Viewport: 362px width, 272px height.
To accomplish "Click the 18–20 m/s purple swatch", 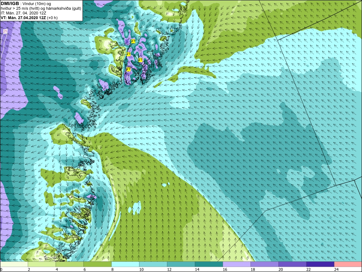I will pos(264,264).
